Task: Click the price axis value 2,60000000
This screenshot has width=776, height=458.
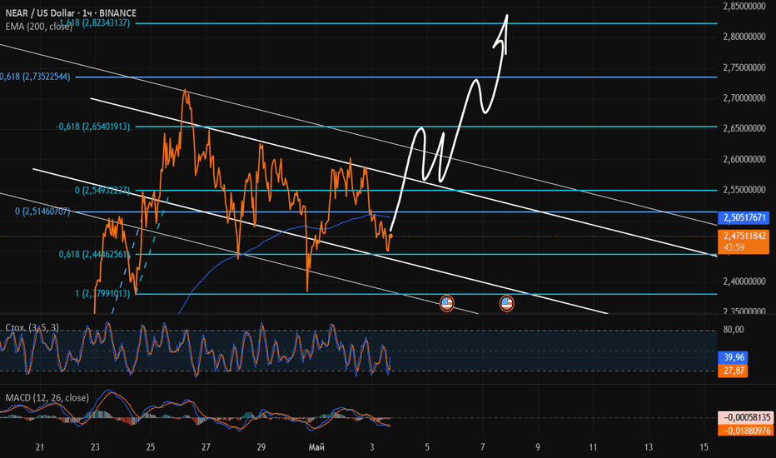Action: click(744, 159)
